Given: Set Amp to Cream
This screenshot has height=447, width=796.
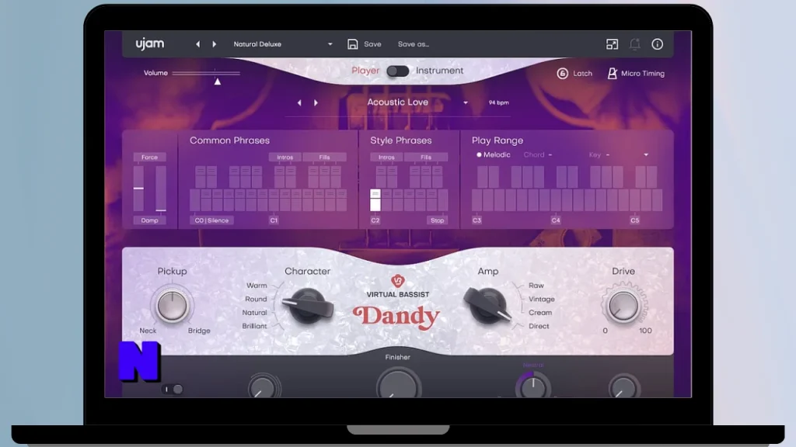Looking at the screenshot, I should coord(540,313).
